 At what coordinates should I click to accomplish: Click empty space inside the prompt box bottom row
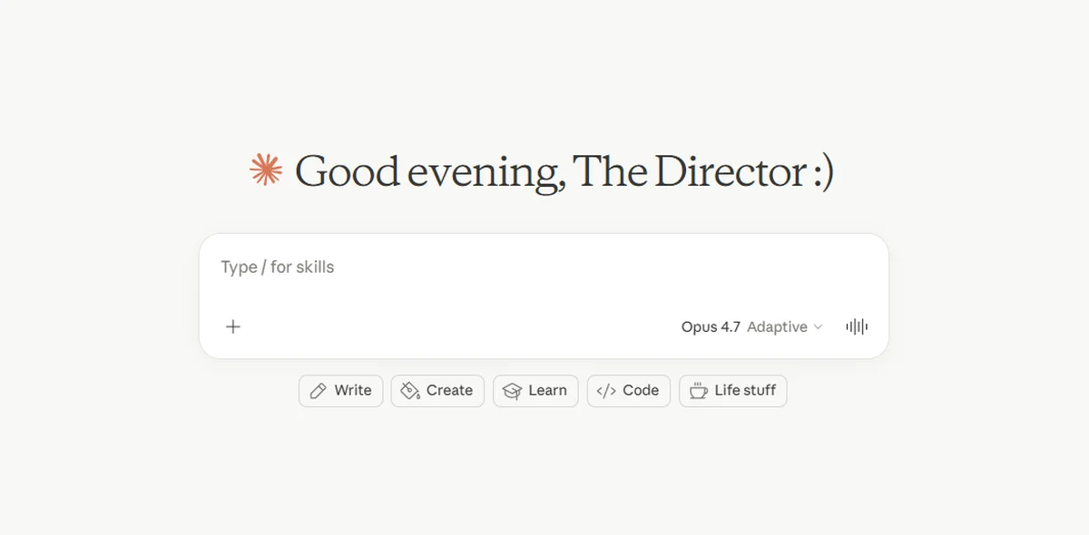click(x=454, y=326)
